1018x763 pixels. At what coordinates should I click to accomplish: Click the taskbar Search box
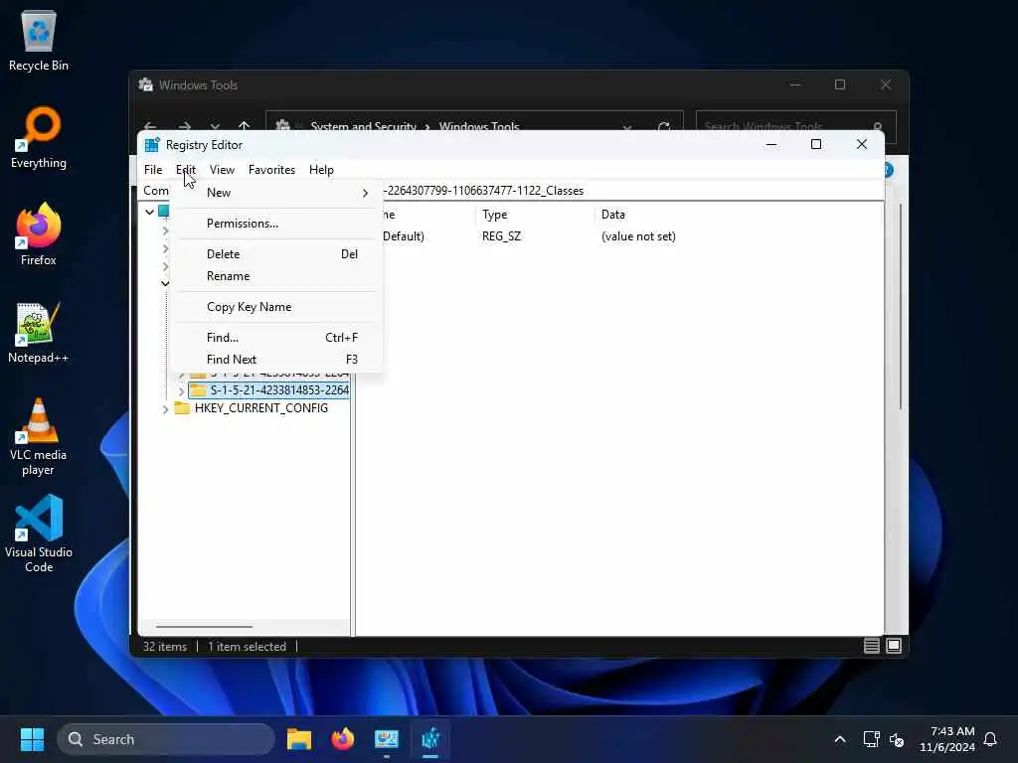click(166, 739)
